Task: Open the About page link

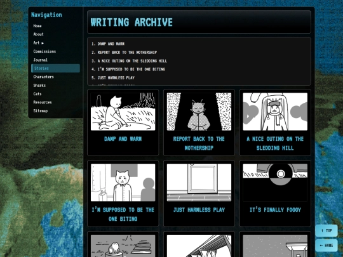Action: [38, 34]
